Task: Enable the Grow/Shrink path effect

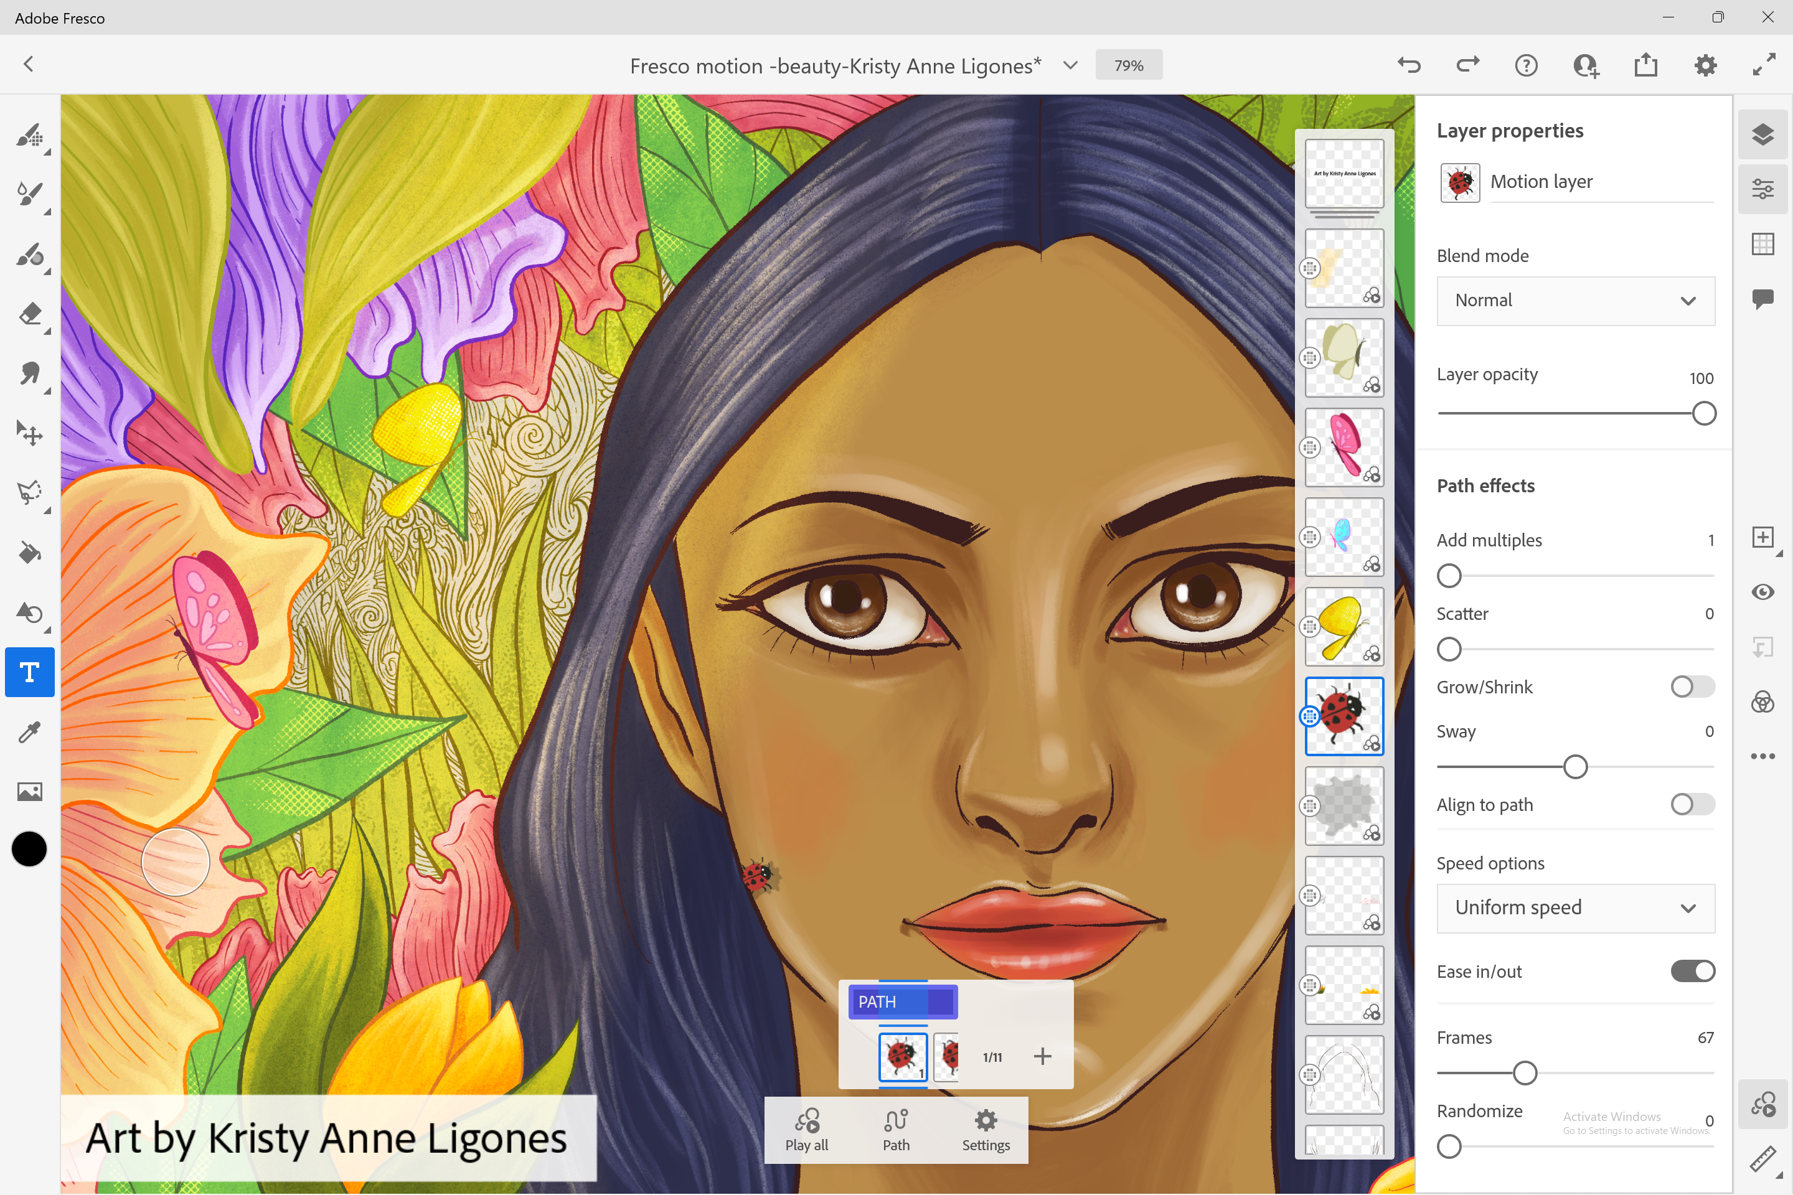Action: click(1692, 687)
